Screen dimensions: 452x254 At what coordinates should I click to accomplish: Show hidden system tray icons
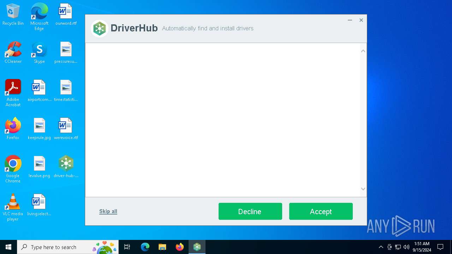[381, 247]
